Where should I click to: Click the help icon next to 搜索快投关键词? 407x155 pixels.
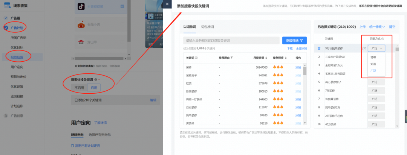[x=96, y=80]
